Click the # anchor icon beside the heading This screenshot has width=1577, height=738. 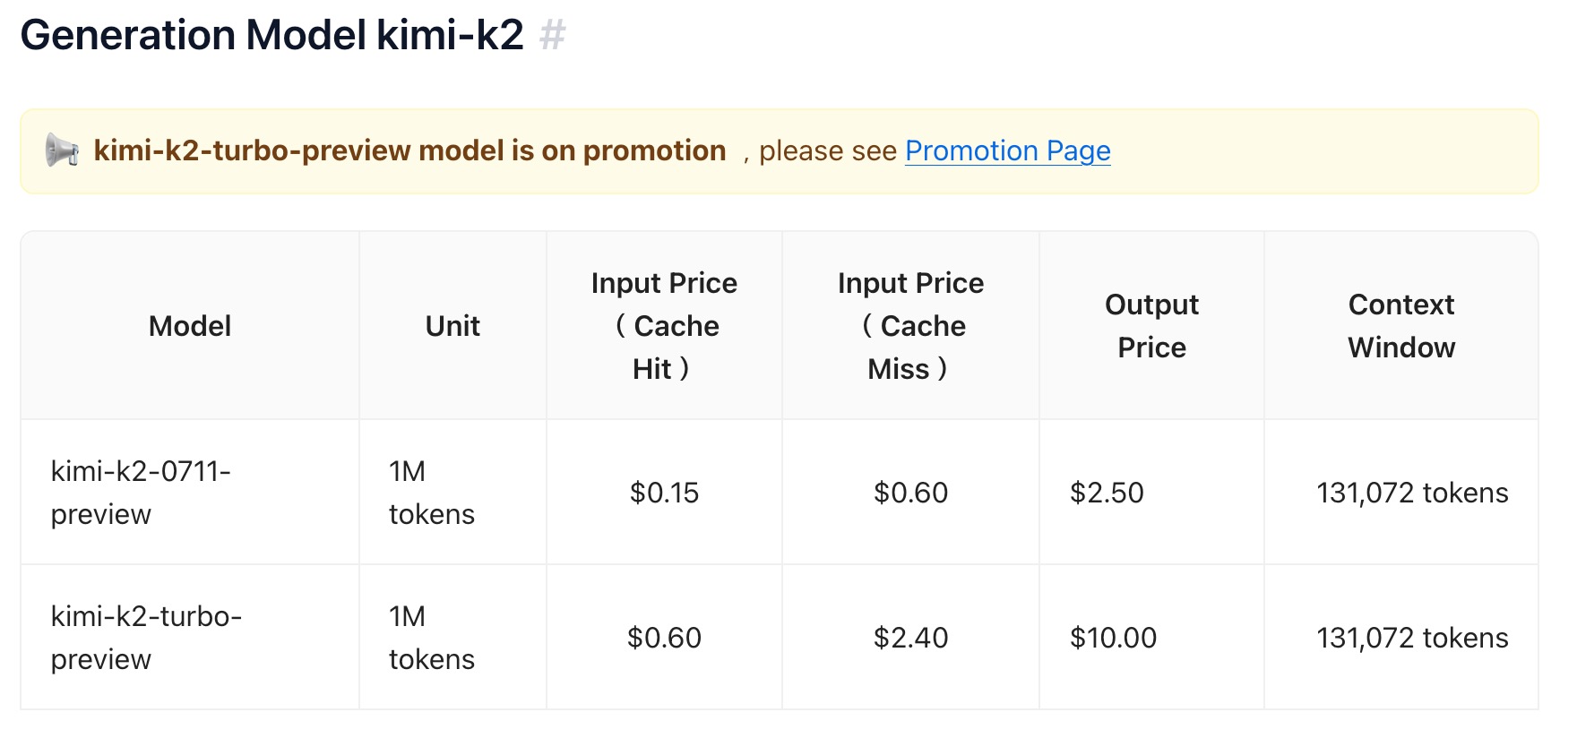click(x=553, y=36)
